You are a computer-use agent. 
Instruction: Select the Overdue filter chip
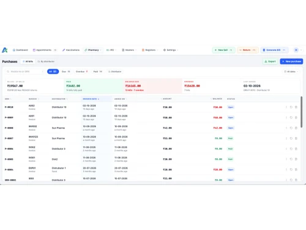coord(82,72)
